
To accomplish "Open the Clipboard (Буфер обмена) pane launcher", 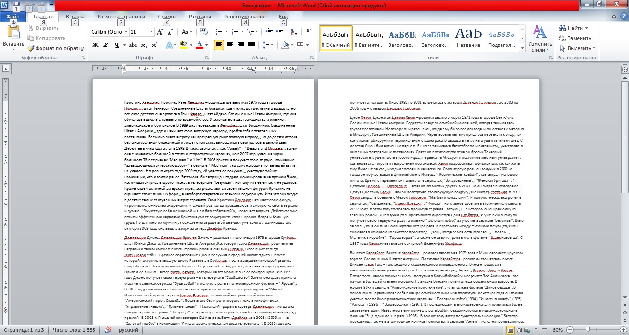I will coord(83,58).
